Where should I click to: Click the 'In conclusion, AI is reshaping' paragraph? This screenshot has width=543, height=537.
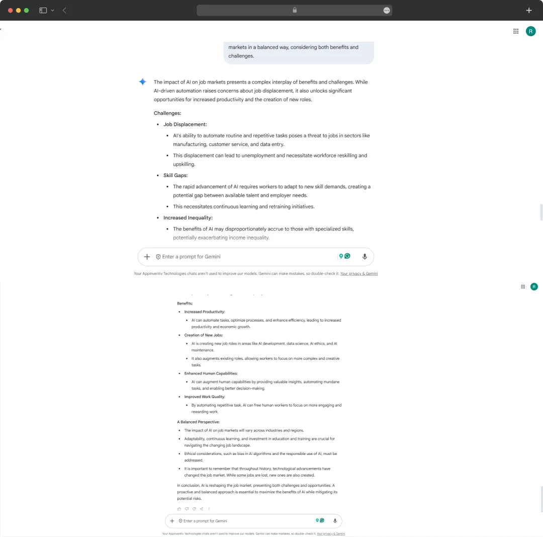pos(257,492)
